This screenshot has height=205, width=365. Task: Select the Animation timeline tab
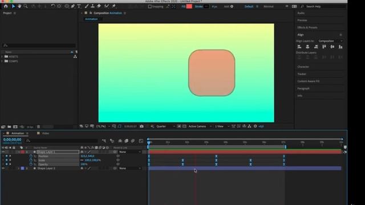click(x=18, y=133)
